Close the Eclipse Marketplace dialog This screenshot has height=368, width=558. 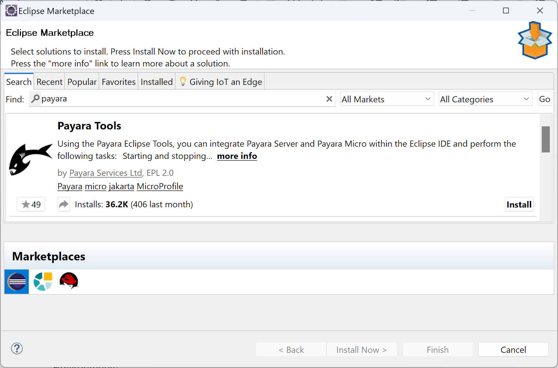(540, 11)
